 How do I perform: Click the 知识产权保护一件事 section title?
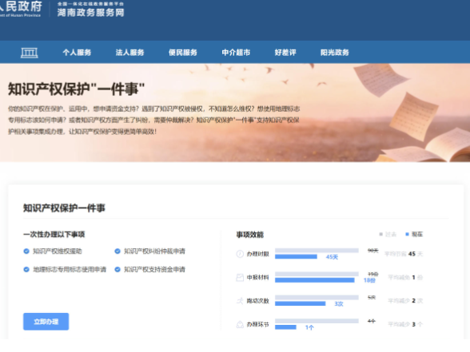click(x=64, y=208)
